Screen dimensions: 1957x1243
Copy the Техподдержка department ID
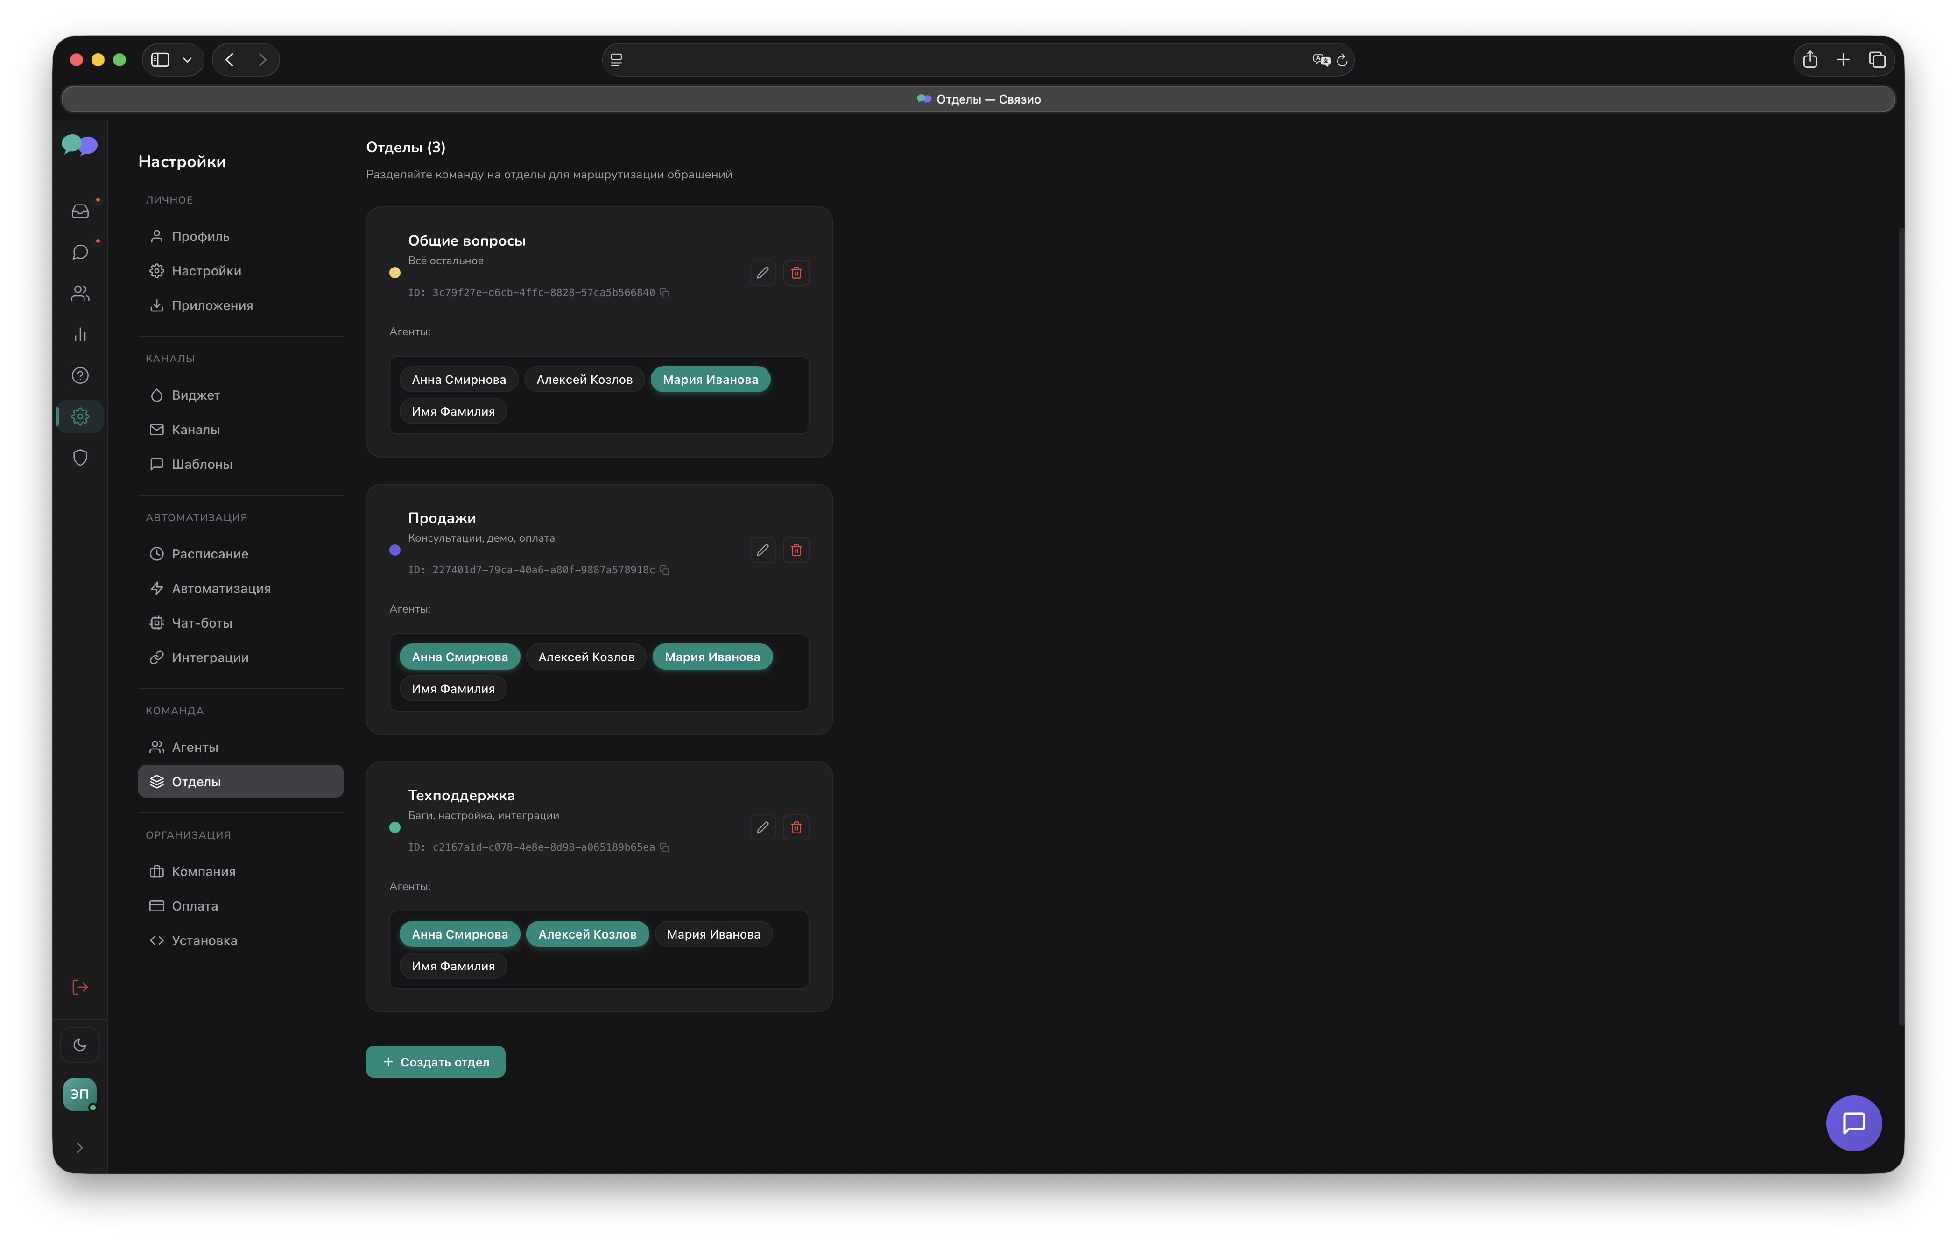click(664, 847)
